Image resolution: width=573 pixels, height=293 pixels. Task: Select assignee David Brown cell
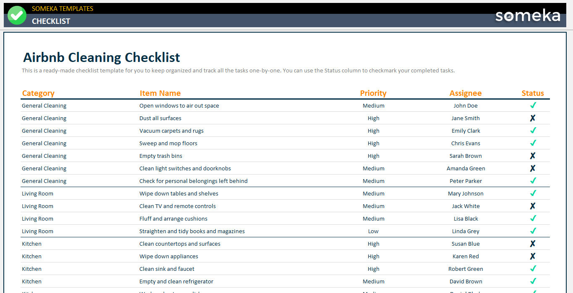click(x=466, y=282)
